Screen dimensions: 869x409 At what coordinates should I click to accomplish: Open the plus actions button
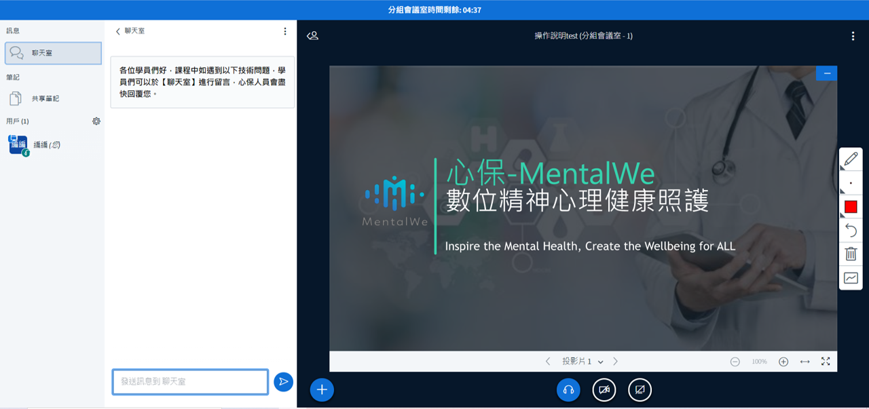[x=322, y=389]
